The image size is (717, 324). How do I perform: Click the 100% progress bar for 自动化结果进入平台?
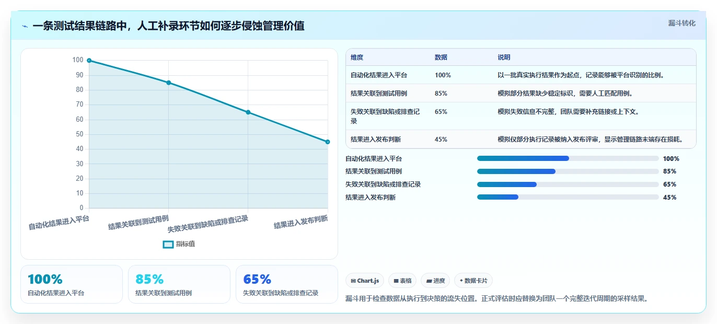568,158
